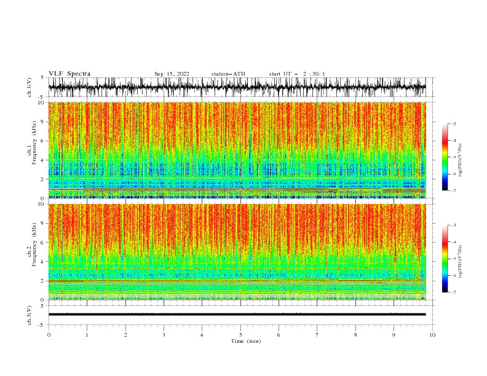Click ch.1 color scale 'log(PSD)(V²/Hz)' label
The width and height of the screenshot is (487, 376).
point(460,160)
